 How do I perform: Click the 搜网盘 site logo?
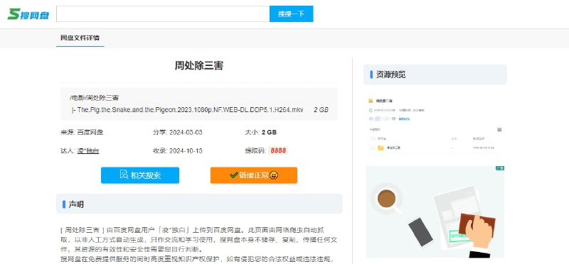coord(28,13)
